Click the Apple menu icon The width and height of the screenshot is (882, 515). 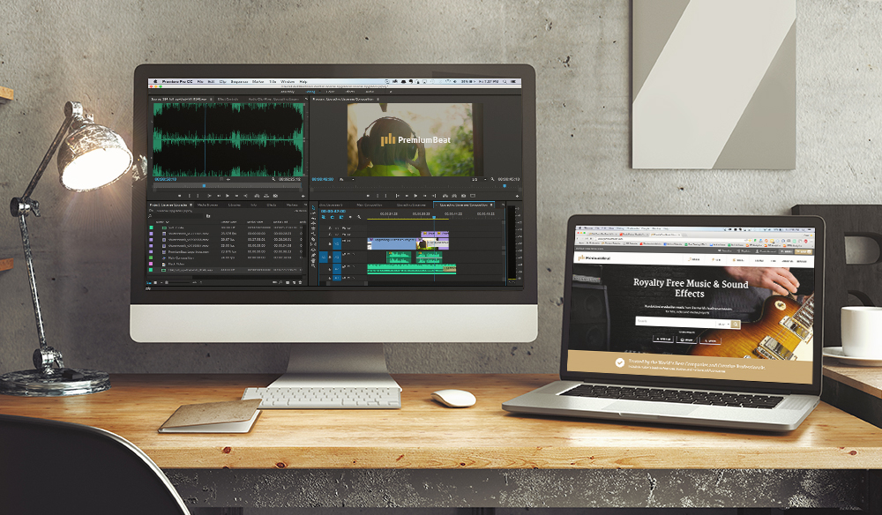tap(153, 81)
